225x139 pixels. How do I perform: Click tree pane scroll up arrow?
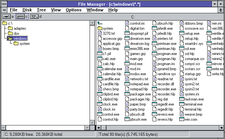[92, 23]
